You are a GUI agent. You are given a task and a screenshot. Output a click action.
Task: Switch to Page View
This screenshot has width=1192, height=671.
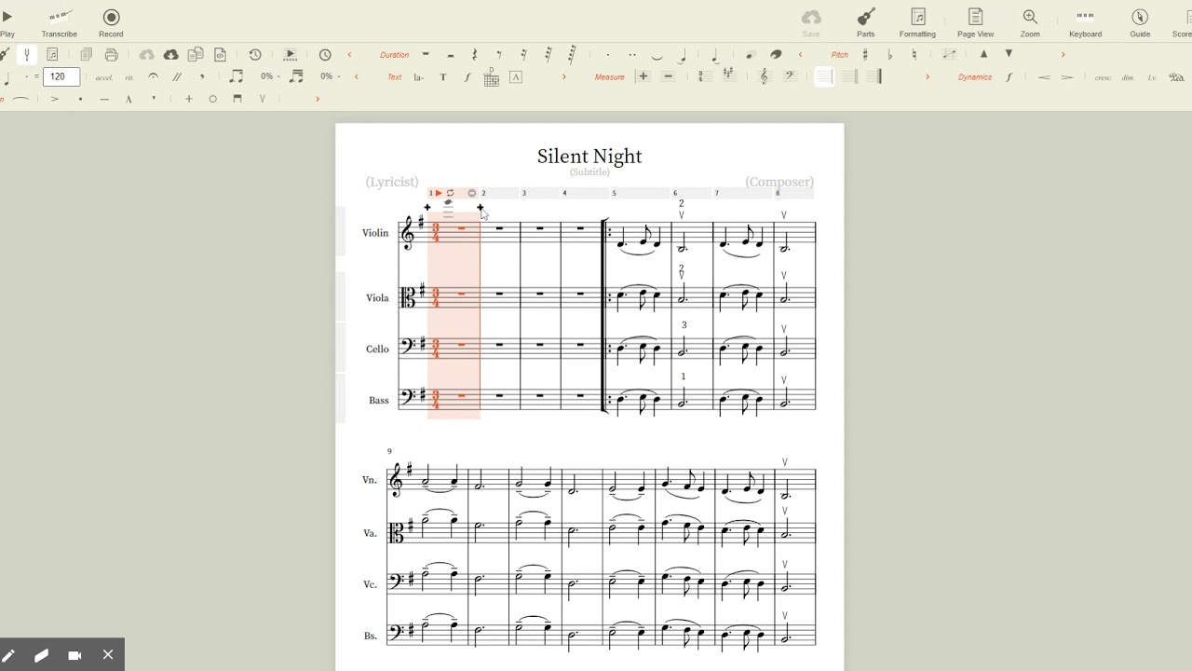pyautogui.click(x=975, y=23)
